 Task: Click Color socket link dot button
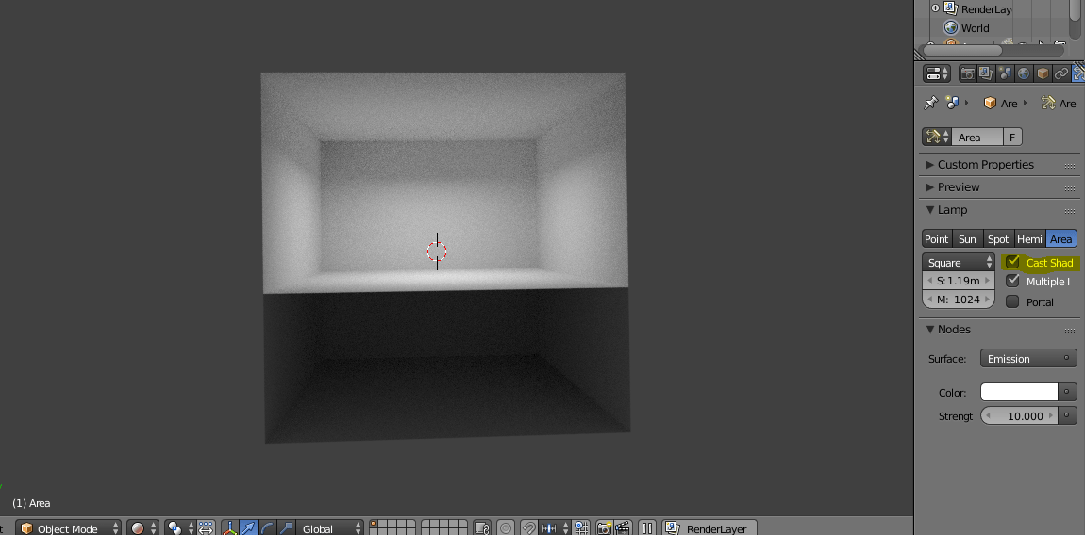1068,392
